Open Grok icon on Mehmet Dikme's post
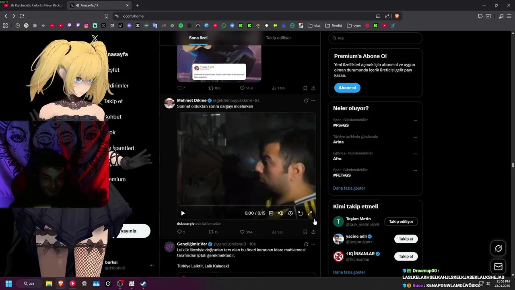Screen dimensions: 515x290 [x=306, y=100]
